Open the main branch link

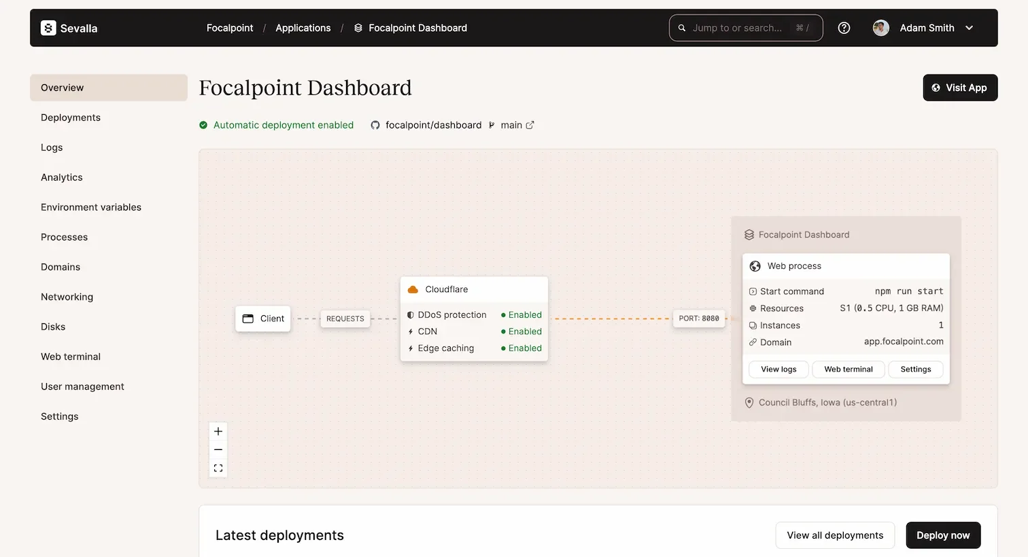[511, 125]
